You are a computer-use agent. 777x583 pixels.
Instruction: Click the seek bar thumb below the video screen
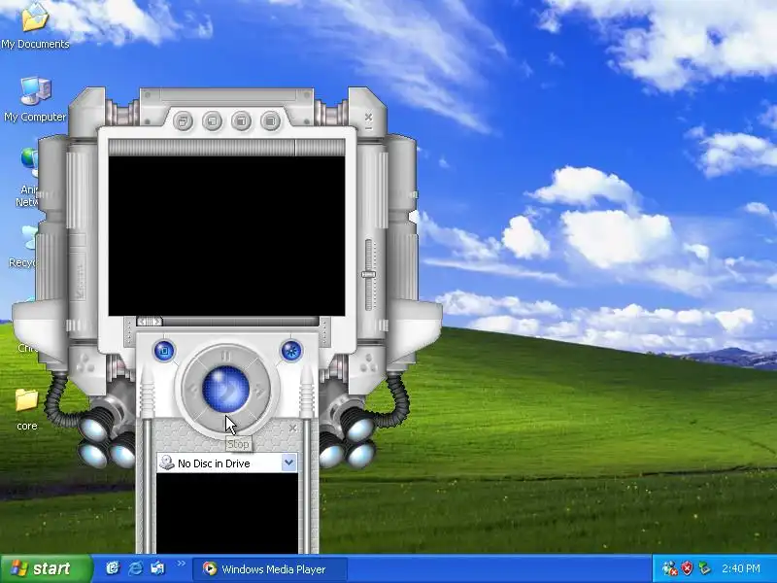150,322
